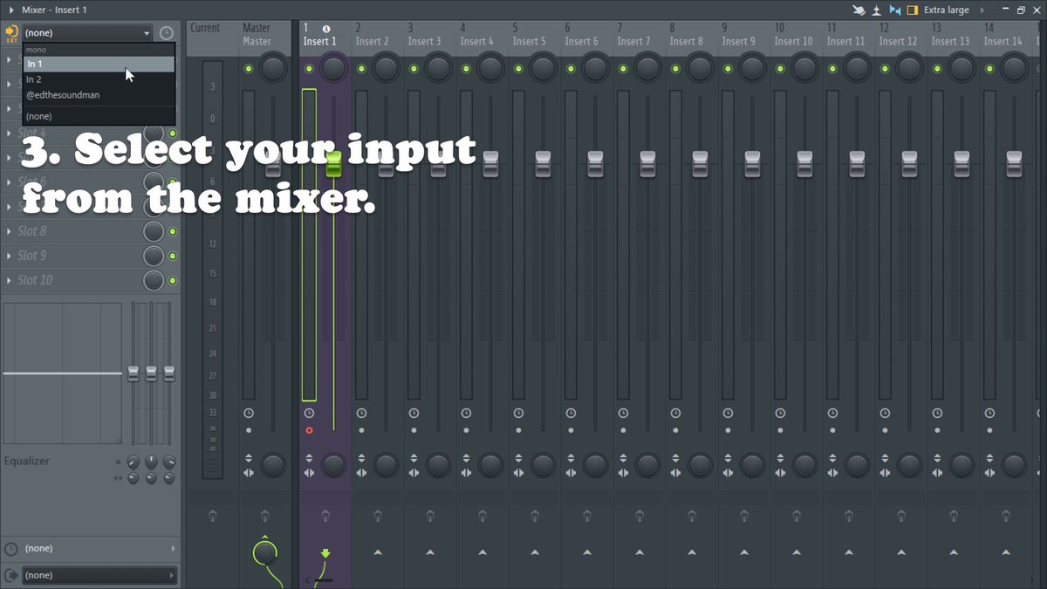Click the multi-touch hand icon

(x=861, y=10)
